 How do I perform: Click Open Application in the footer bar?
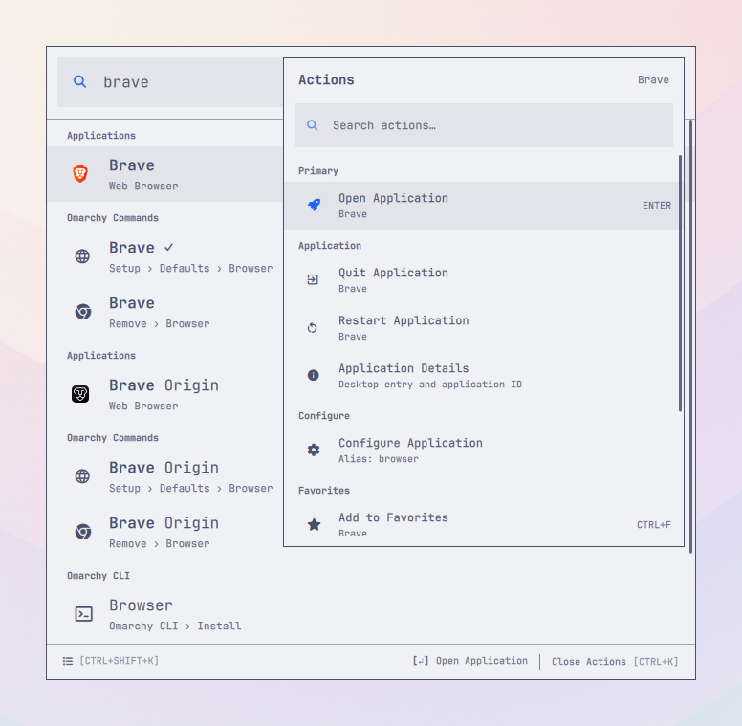469,661
